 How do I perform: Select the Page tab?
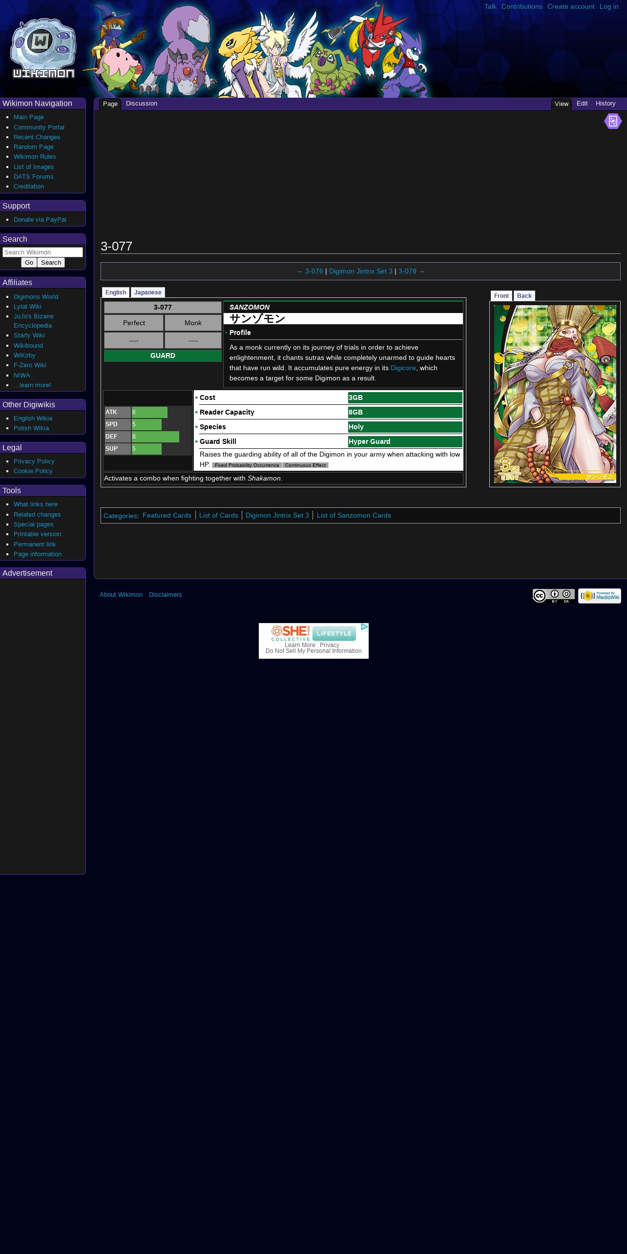[x=110, y=104]
